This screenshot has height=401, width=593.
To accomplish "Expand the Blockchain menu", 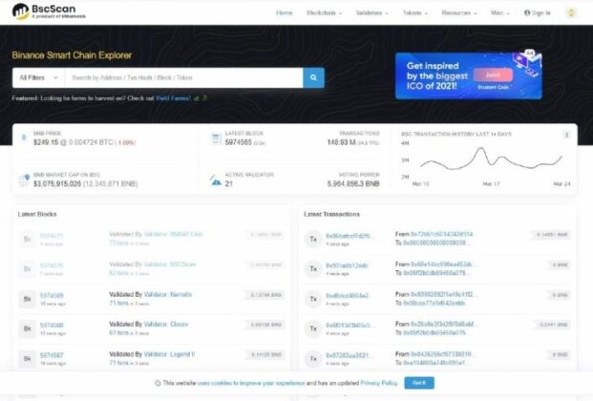I will tap(324, 12).
